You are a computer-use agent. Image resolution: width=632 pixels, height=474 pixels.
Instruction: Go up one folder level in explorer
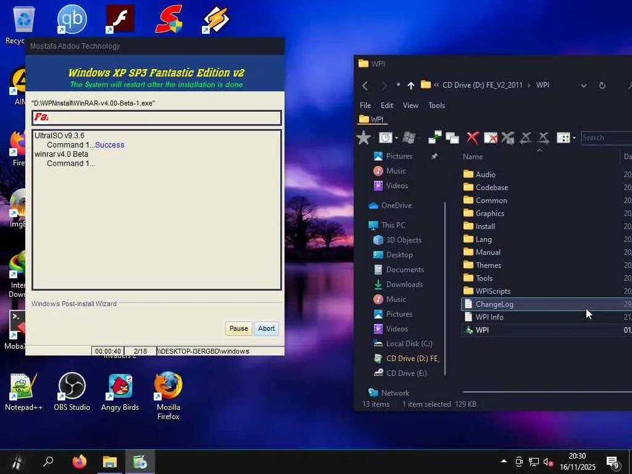point(410,85)
